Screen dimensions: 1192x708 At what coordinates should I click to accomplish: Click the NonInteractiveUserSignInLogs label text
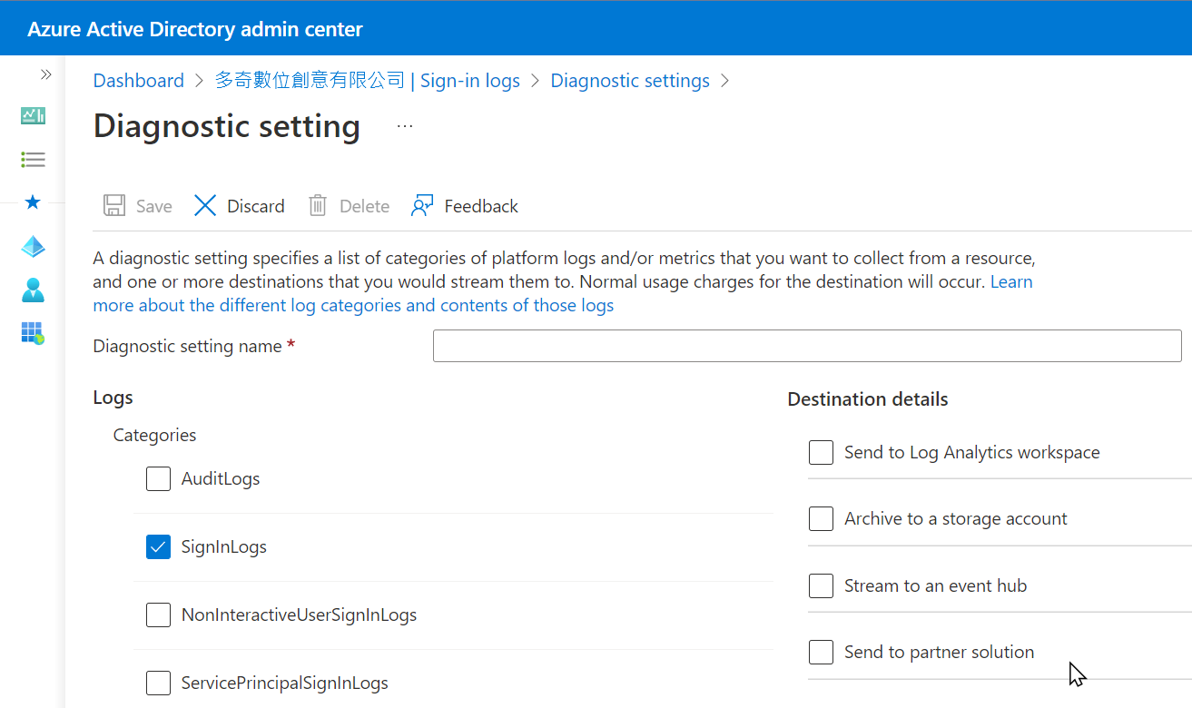point(299,615)
